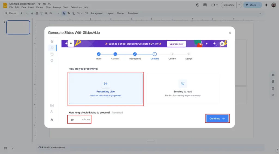This screenshot has height=154, width=279.
Task: Star the Untitled presentation
Action: pos(40,4)
